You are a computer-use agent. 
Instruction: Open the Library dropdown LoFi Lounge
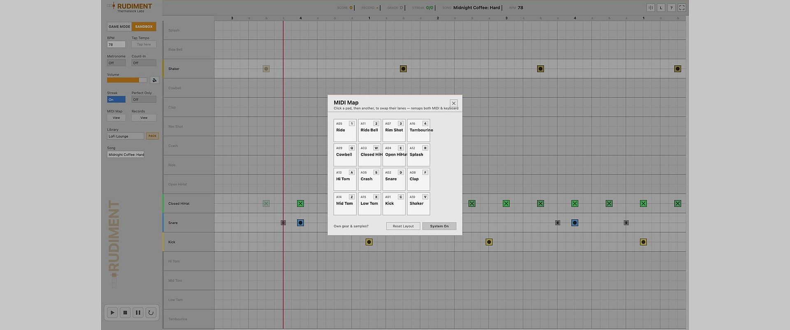(x=125, y=136)
